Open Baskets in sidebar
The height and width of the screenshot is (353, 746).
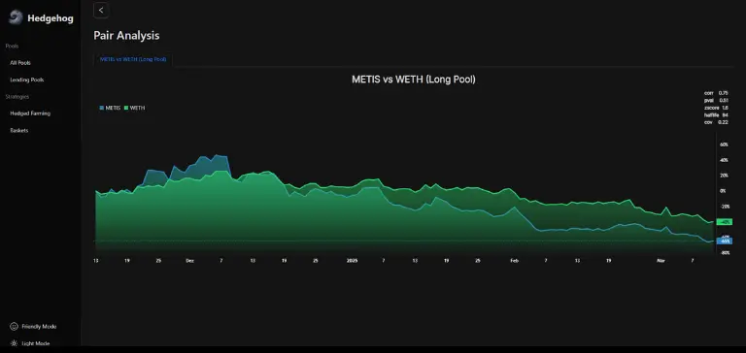click(x=19, y=130)
